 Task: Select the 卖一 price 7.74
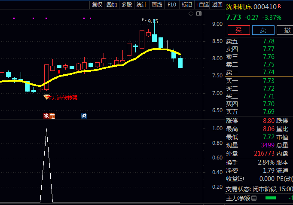coord(269,72)
